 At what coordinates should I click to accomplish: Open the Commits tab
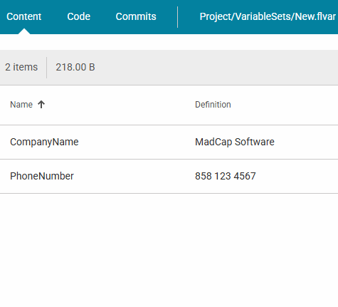(x=136, y=16)
